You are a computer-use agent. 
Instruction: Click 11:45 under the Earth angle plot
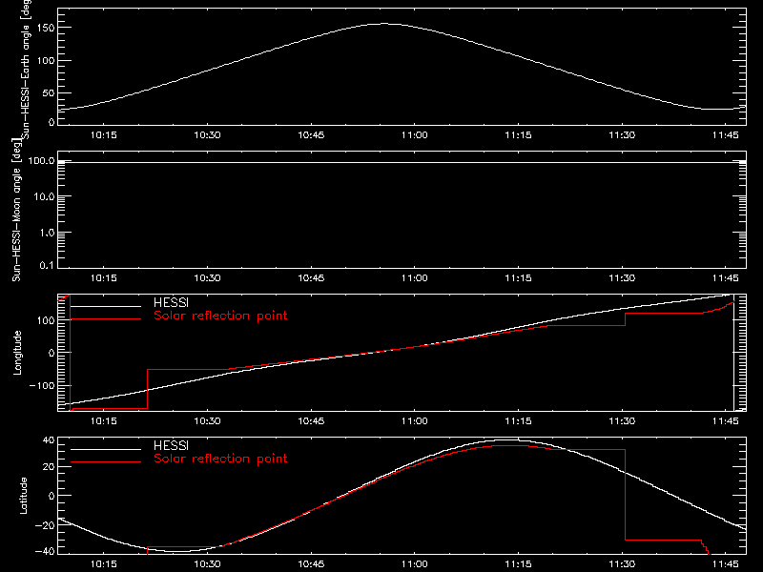coord(726,135)
